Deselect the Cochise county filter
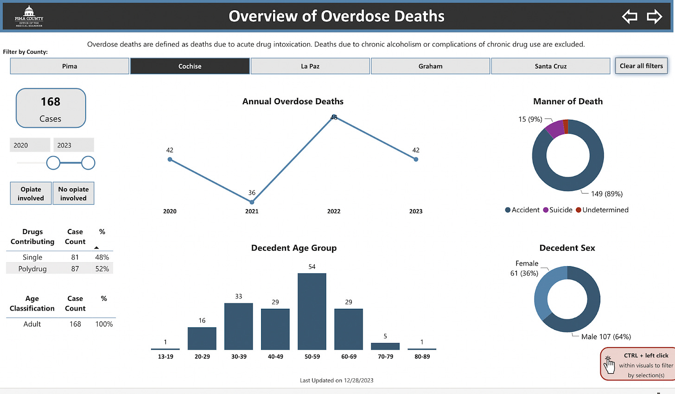This screenshot has height=394, width=675. pyautogui.click(x=190, y=66)
